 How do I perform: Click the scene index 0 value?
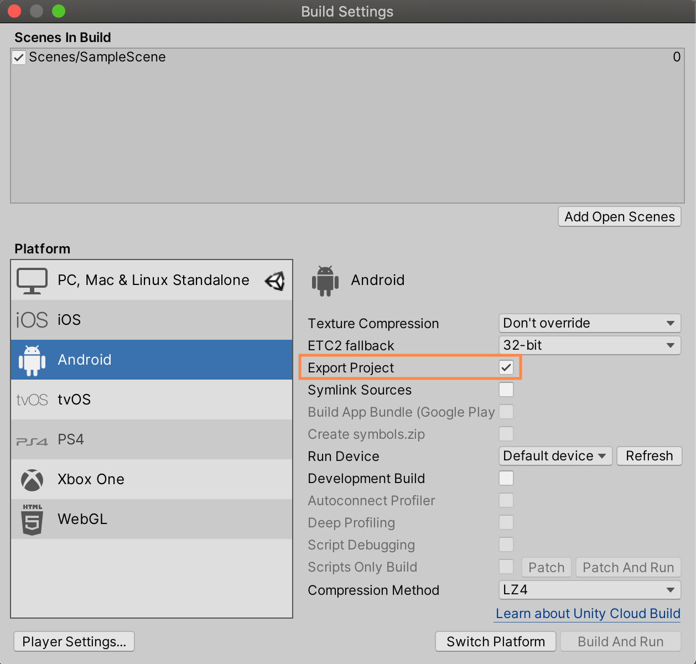677,57
